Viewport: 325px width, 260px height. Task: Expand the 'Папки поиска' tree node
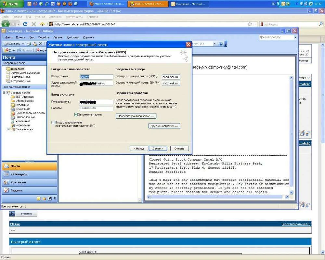click(8, 129)
